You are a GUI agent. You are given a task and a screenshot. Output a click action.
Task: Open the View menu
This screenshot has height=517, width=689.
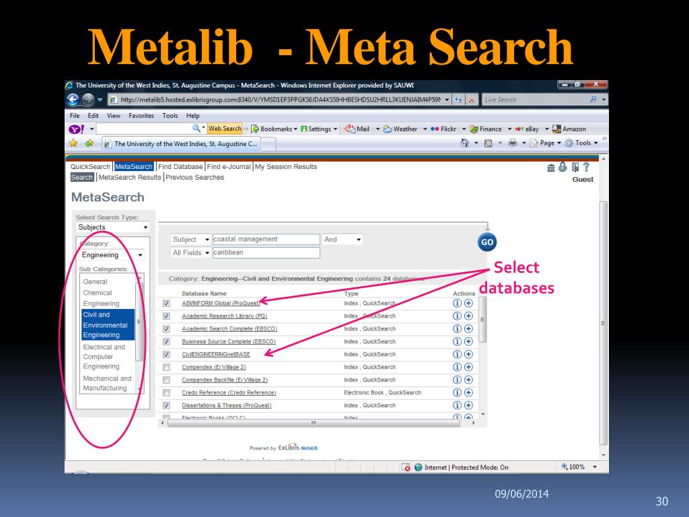[x=113, y=116]
